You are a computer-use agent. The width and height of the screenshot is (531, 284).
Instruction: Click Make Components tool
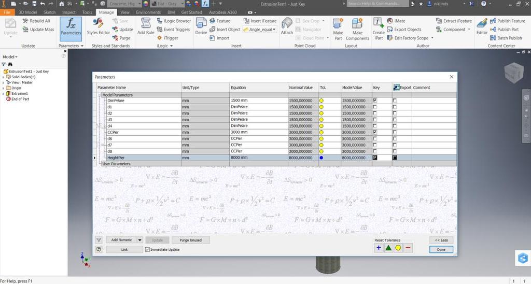point(357,29)
